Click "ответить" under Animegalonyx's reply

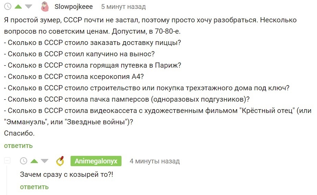coord(34,187)
